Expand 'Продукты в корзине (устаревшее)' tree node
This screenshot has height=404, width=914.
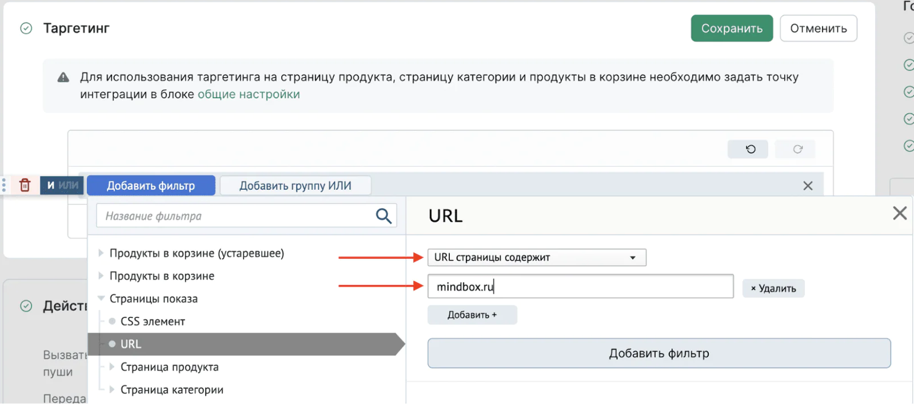101,253
